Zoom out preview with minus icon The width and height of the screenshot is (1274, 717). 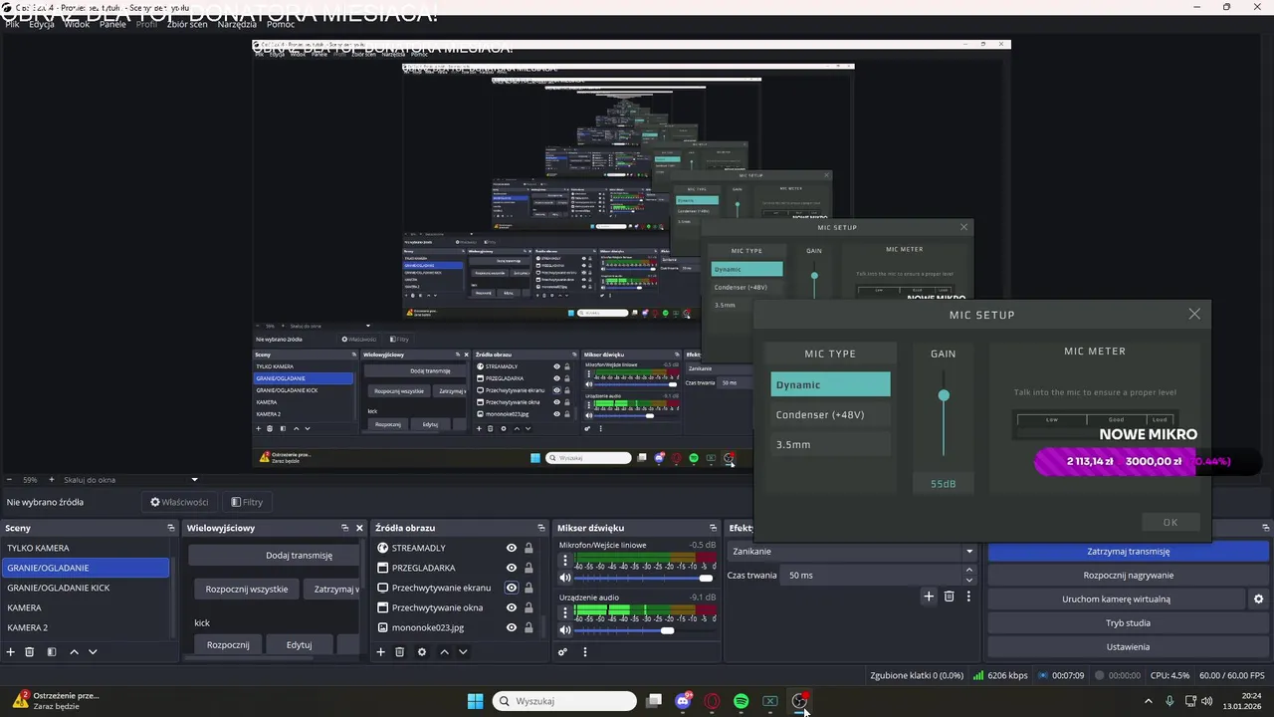point(9,479)
